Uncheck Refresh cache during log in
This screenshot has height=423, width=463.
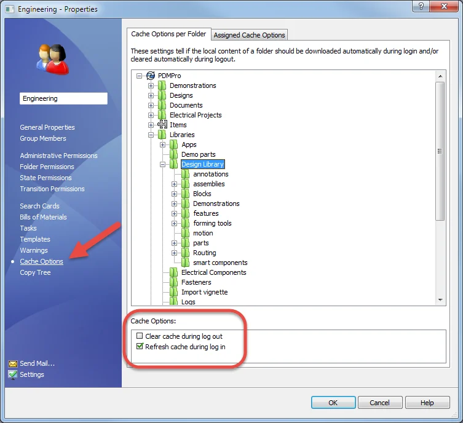coord(140,346)
